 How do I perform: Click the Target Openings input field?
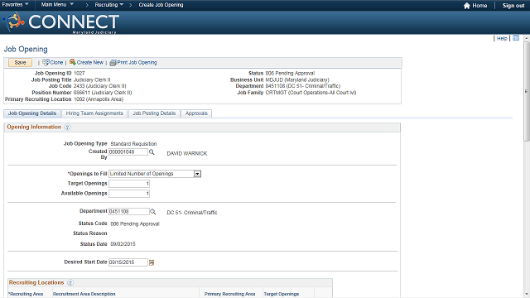[129, 184]
